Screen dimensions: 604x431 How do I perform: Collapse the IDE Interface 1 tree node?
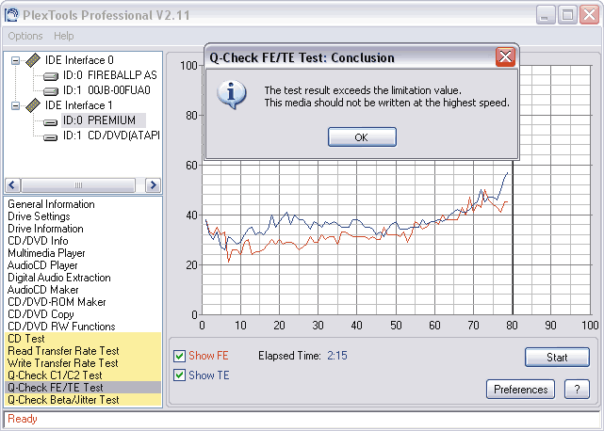click(x=15, y=105)
